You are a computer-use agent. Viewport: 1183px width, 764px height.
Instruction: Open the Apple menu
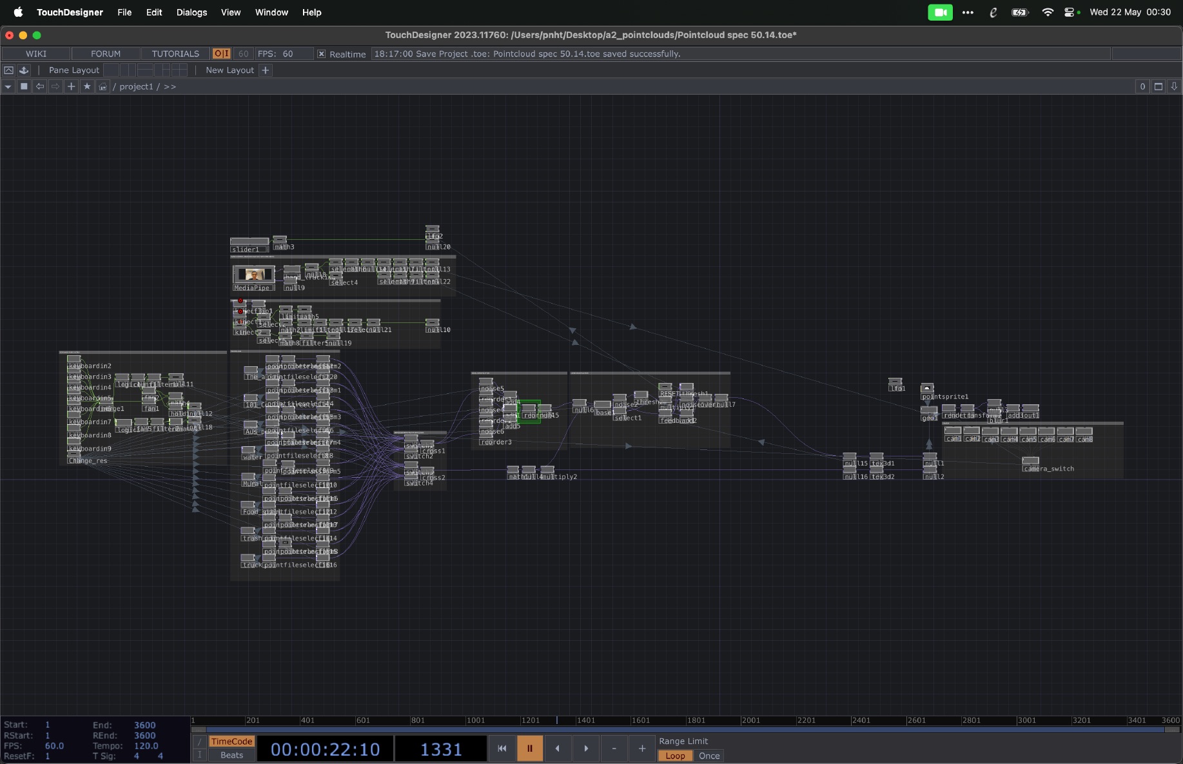(18, 12)
